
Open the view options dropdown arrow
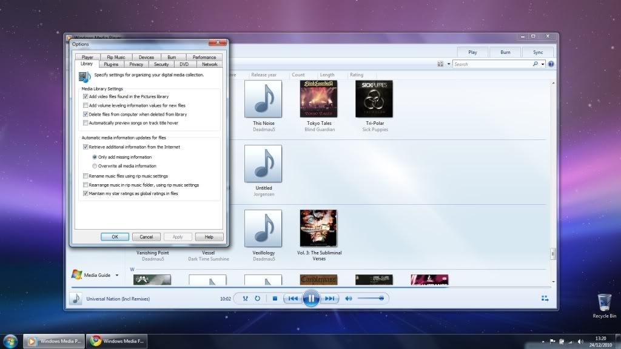[449, 64]
